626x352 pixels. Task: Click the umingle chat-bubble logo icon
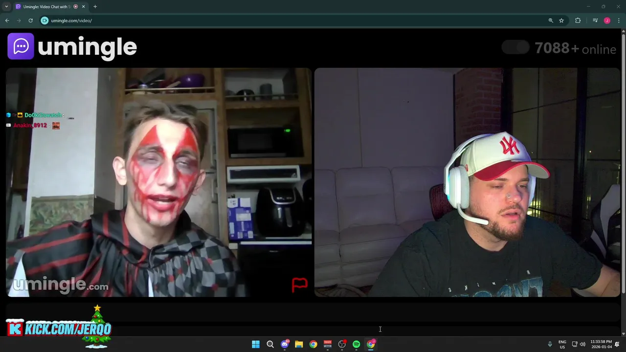[21, 46]
